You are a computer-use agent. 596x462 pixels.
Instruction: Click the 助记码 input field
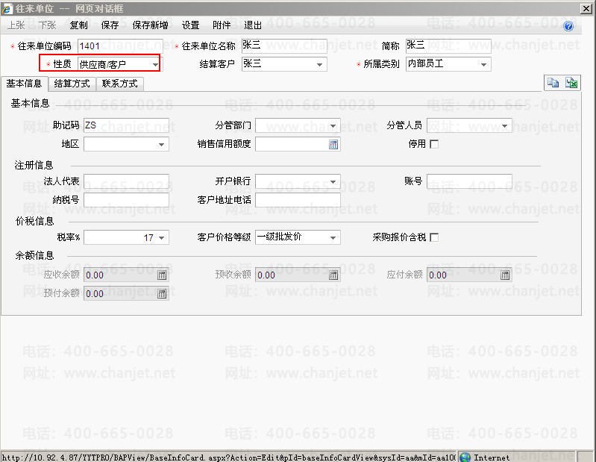click(x=126, y=125)
